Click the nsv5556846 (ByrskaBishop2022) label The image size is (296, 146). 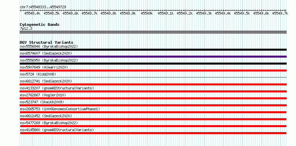pyautogui.click(x=49, y=46)
